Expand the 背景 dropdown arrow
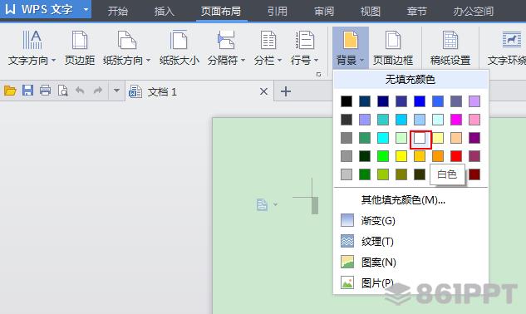This screenshot has height=314, width=526. (361, 61)
